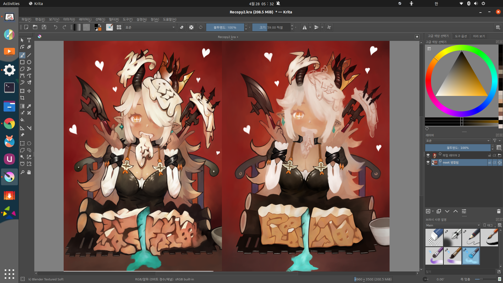
Task: Delete the selected layer
Action: (499, 211)
